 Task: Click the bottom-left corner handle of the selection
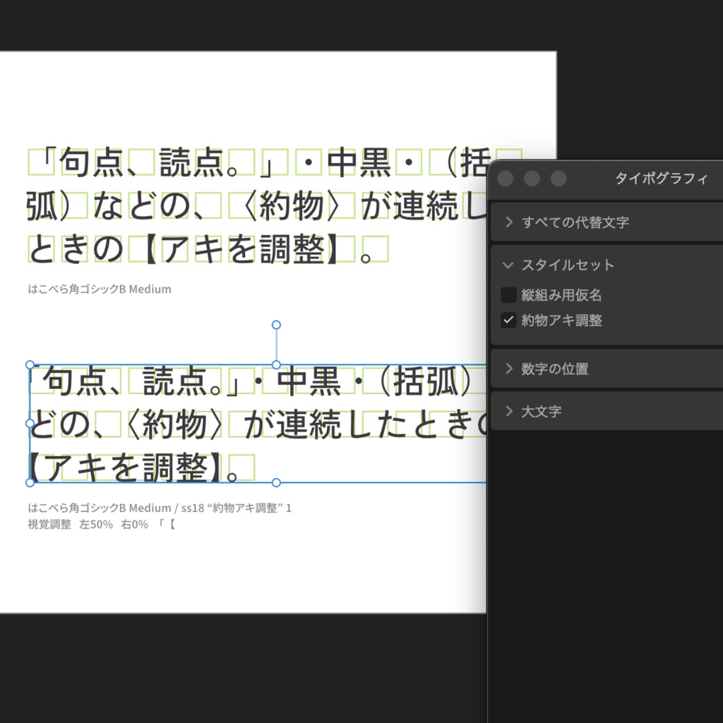pyautogui.click(x=29, y=483)
